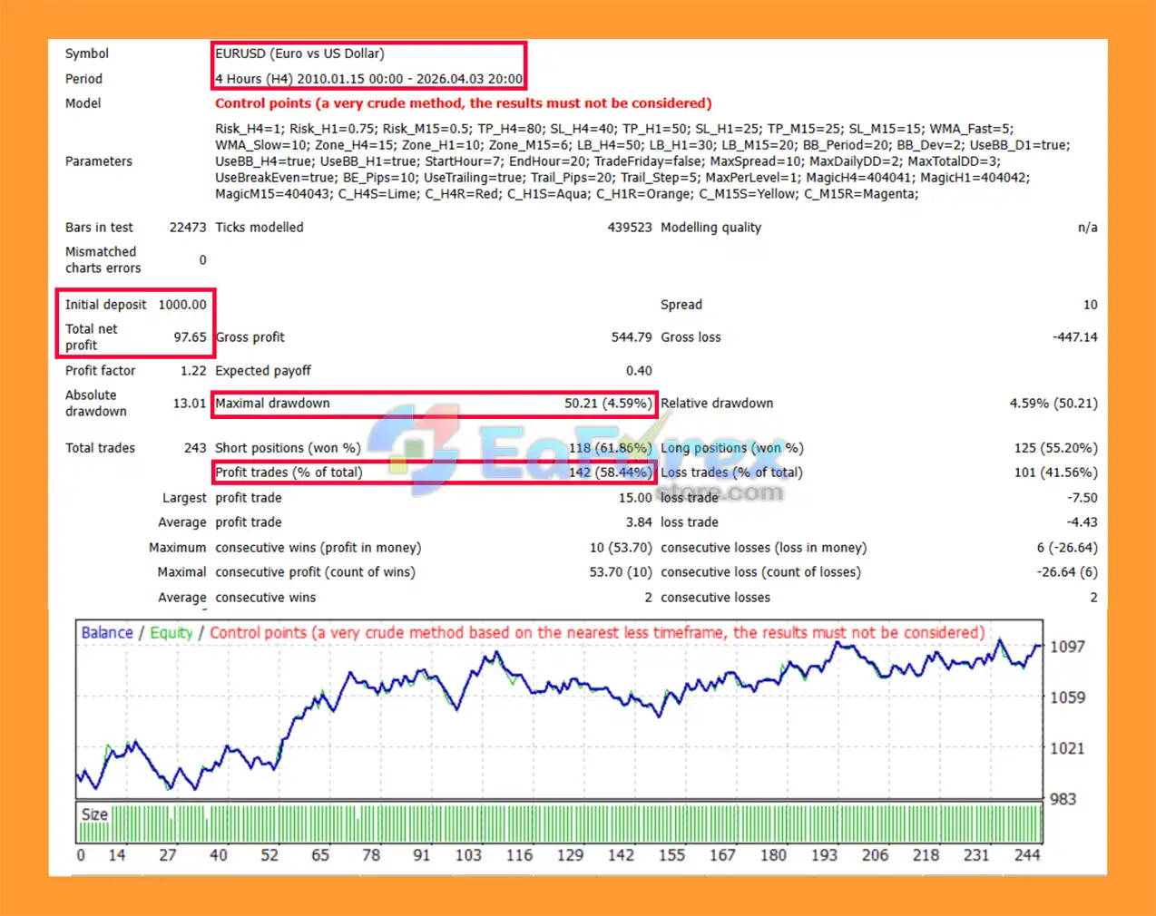Click the Size label on volume bar
The image size is (1156, 916).
[x=94, y=814]
